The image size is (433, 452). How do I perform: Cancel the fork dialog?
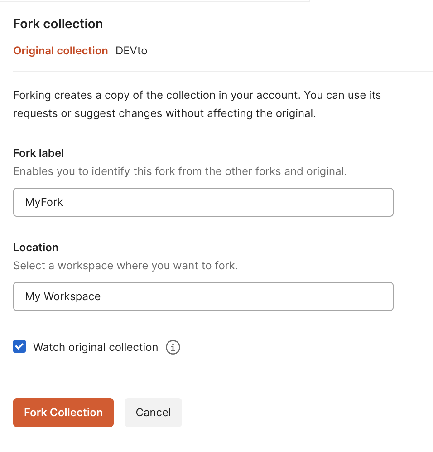point(153,413)
